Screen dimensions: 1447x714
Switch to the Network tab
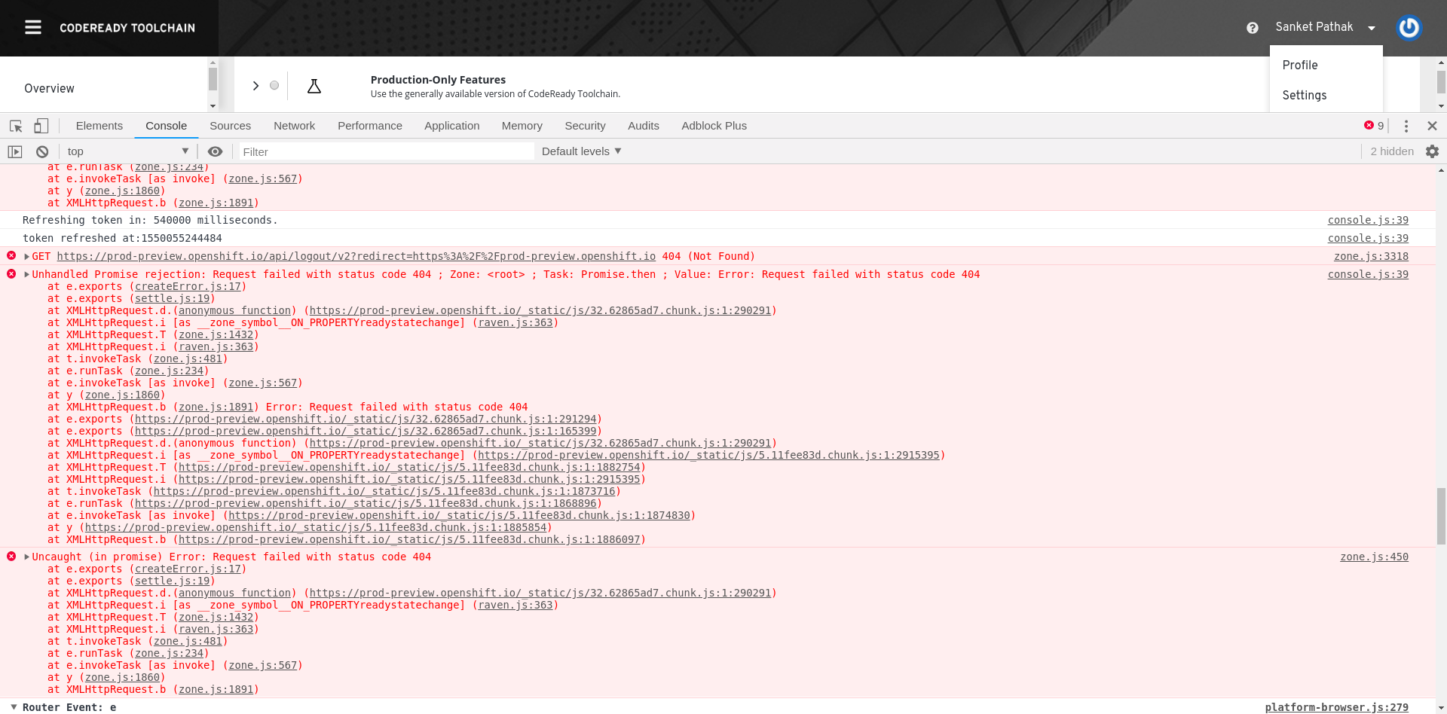click(x=294, y=126)
